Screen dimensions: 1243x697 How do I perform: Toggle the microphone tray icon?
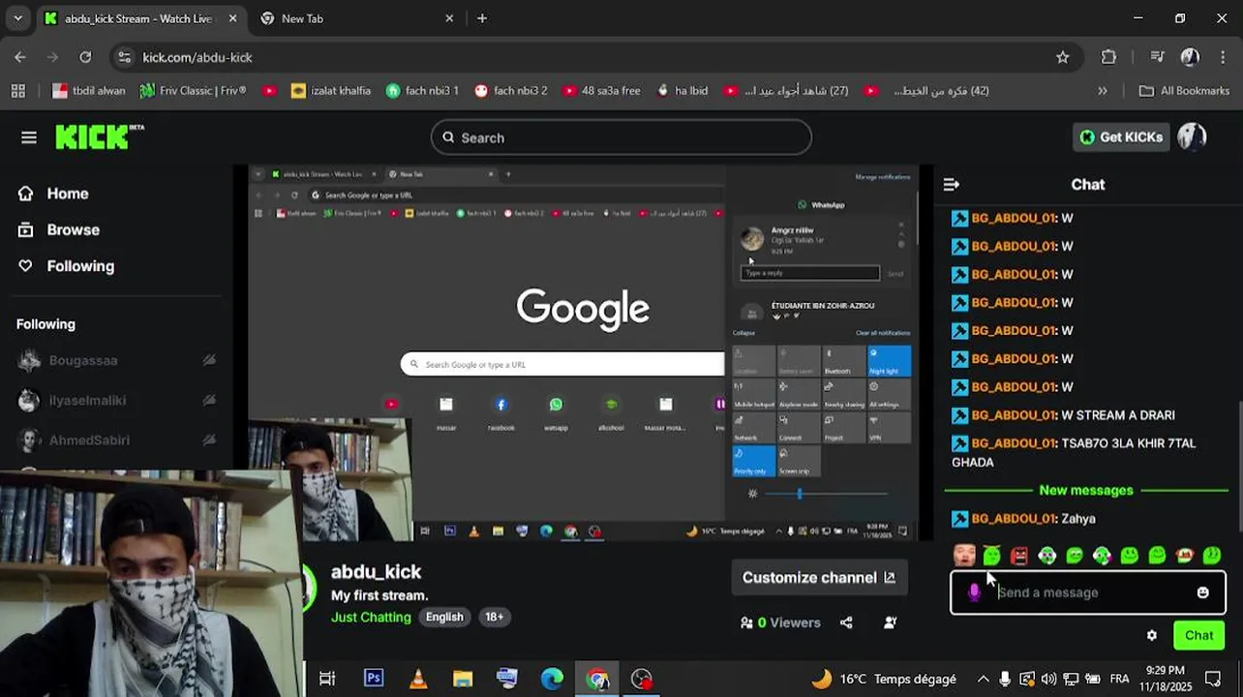click(1005, 680)
